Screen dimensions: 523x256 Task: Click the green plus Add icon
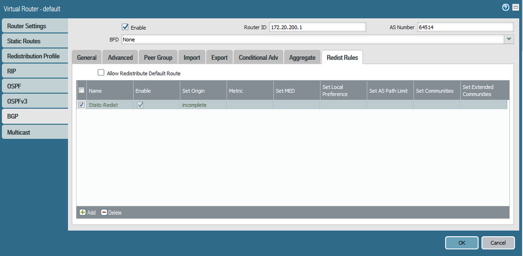coord(82,213)
